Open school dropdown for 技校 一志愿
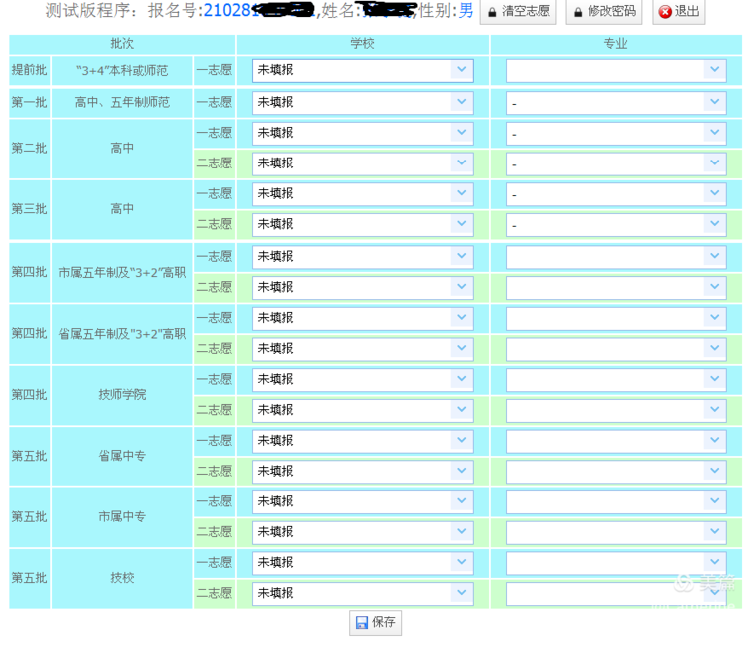This screenshot has height=647, width=748. pos(363,562)
